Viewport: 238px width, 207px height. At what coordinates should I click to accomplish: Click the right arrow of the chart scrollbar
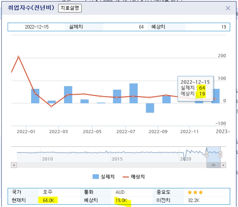(x=223, y=165)
